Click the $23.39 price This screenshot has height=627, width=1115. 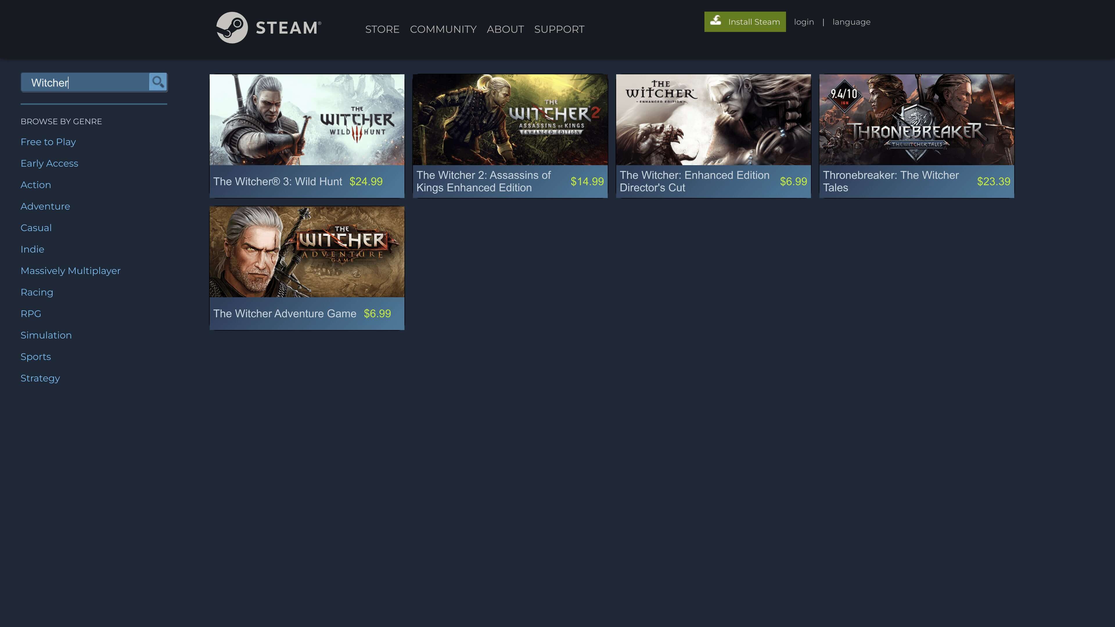[x=993, y=182]
